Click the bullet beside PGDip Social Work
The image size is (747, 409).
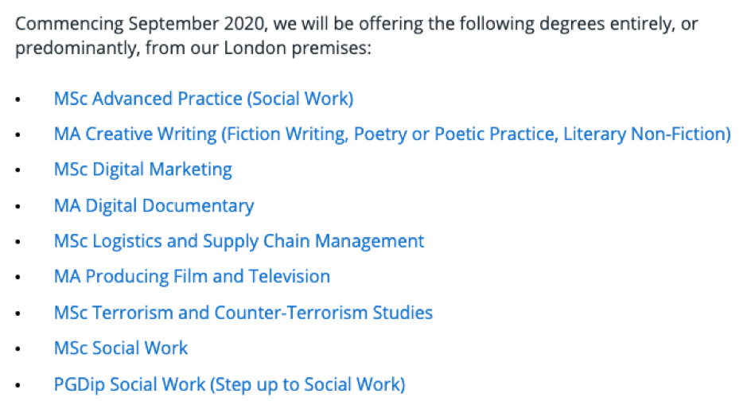[x=18, y=387]
